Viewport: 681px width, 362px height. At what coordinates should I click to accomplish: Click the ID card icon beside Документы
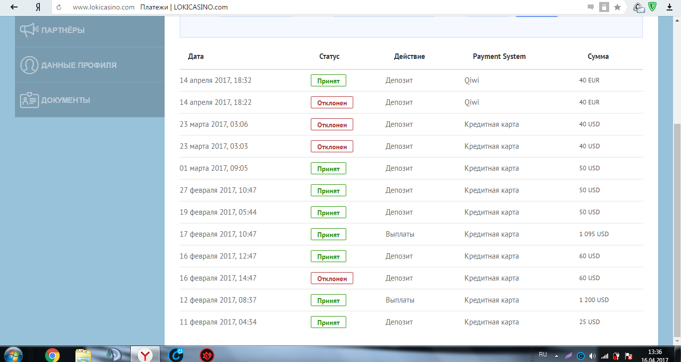(x=29, y=100)
